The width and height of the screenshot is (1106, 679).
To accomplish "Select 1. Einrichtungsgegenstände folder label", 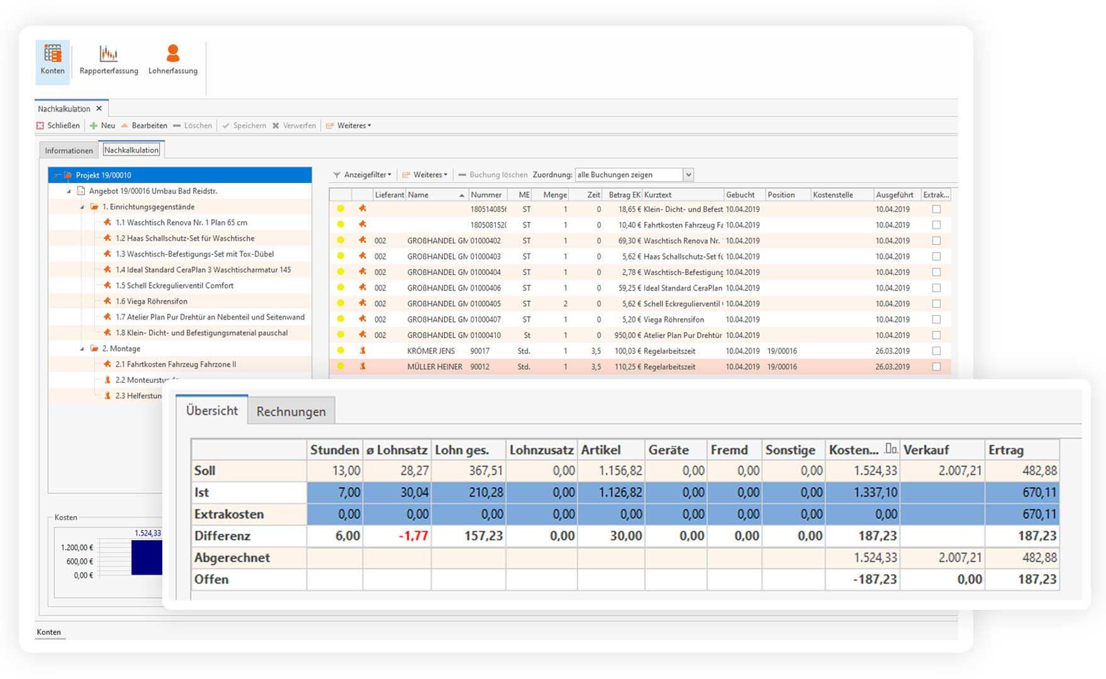I will coord(148,207).
